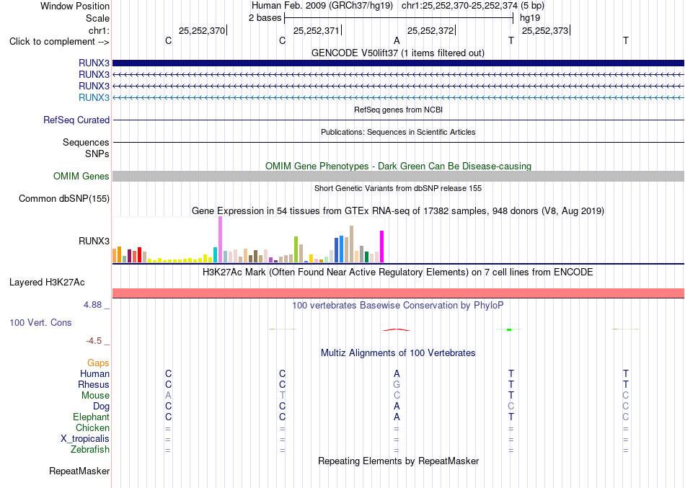Click the 'RefSeq Curated' track label
The width and height of the screenshot is (685, 488).
(x=76, y=120)
